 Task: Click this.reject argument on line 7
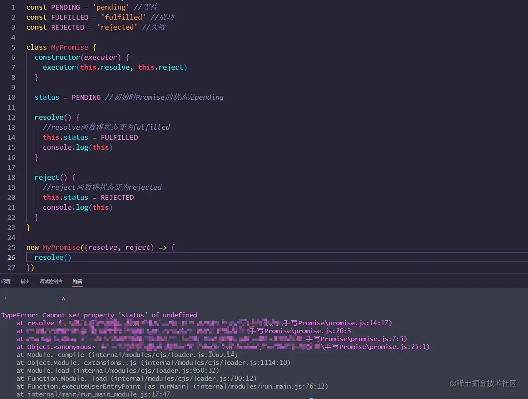coord(161,67)
